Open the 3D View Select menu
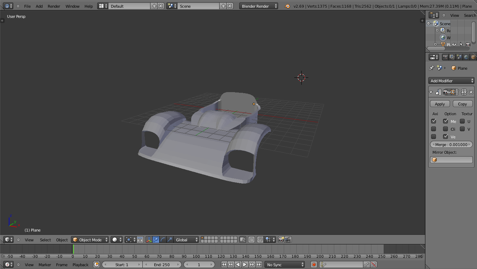477x269 pixels. point(45,240)
